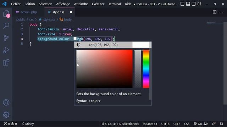Image resolution: width=227 pixels, height=127 pixels.
Task: Click '1.1rem' value on line 3
Action: click(65, 34)
